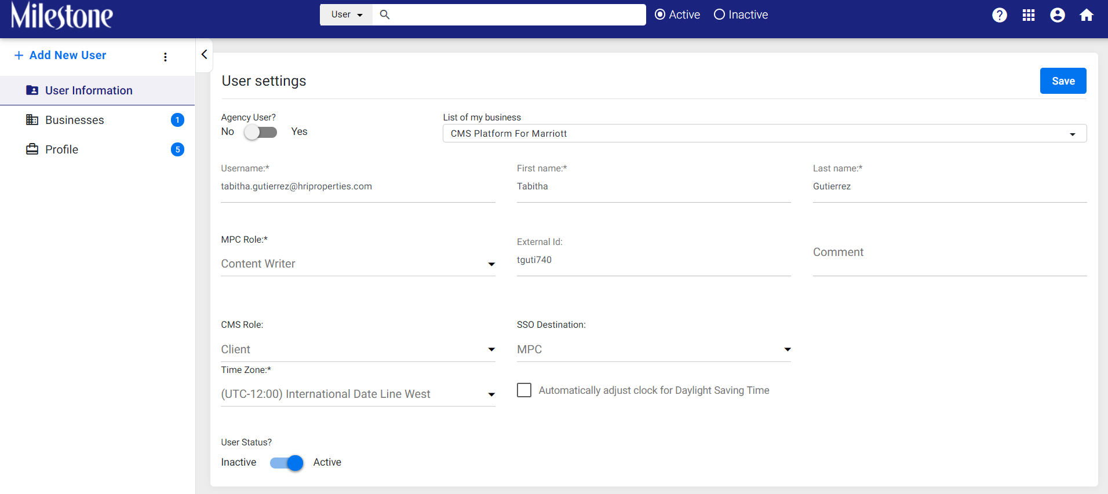
Task: Open the CMS Role dropdown
Action: [x=358, y=350]
